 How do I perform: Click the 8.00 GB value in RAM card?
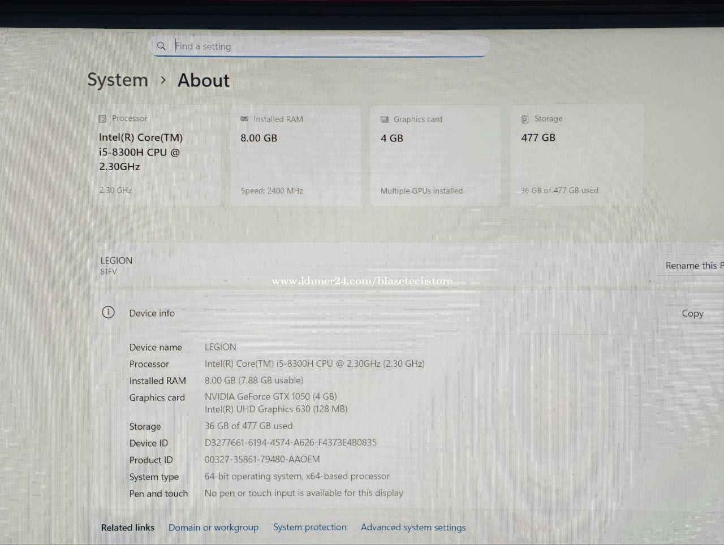259,138
